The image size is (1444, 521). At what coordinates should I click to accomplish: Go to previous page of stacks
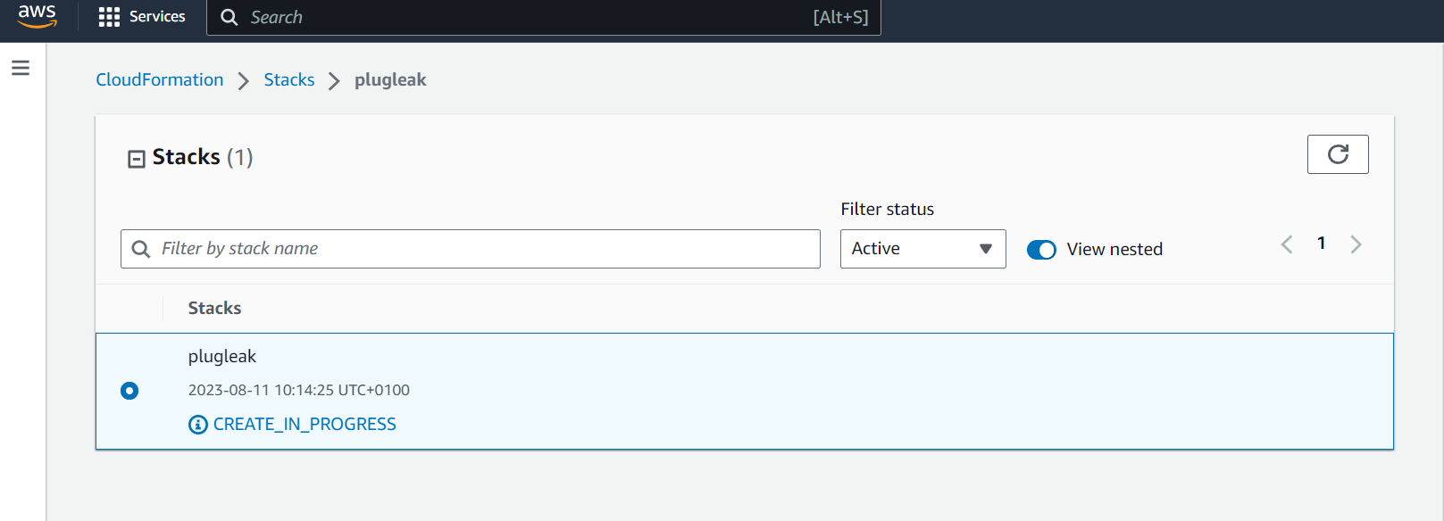click(1287, 244)
